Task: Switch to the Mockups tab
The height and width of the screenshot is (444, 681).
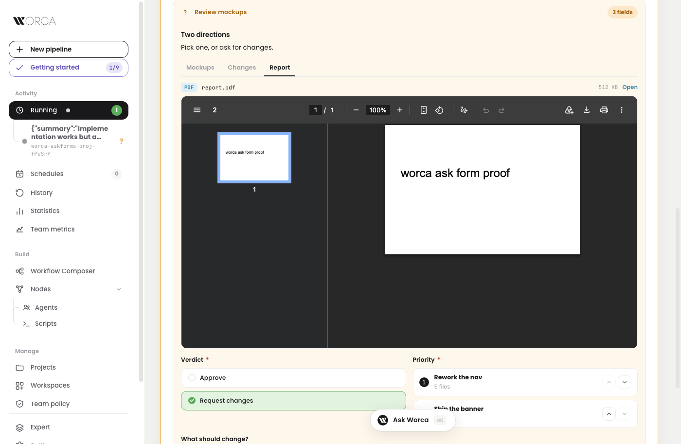Action: tap(200, 68)
